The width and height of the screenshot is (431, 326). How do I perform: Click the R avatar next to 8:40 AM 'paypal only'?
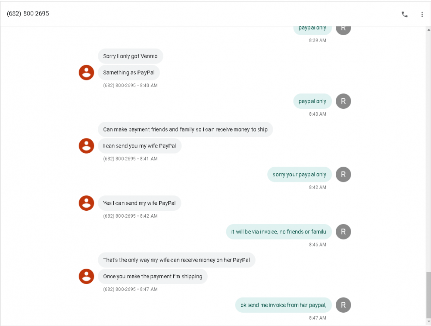(x=343, y=101)
